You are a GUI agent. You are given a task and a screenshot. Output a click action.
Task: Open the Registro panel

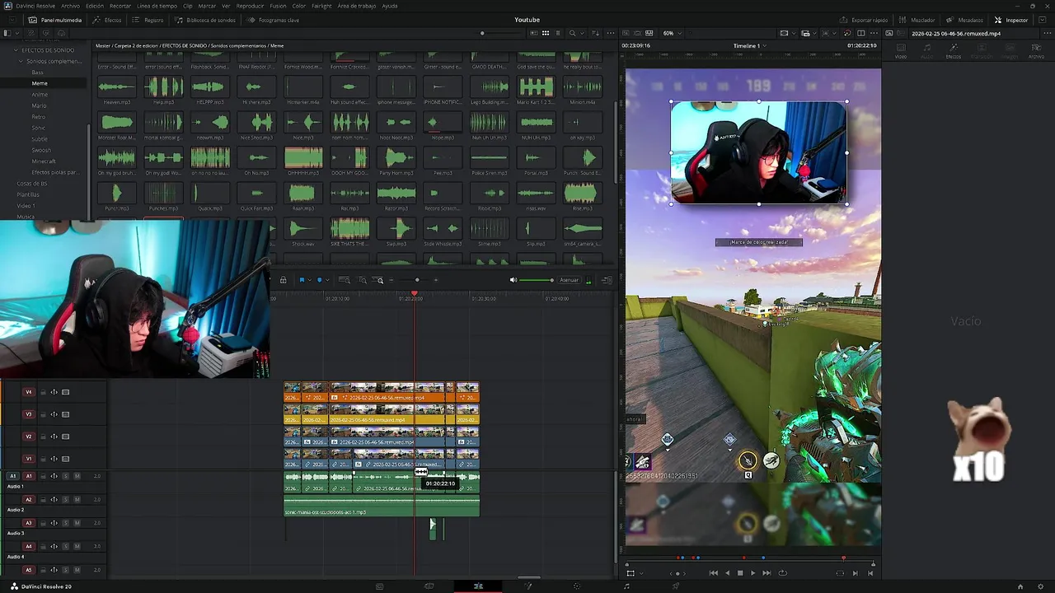[148, 20]
